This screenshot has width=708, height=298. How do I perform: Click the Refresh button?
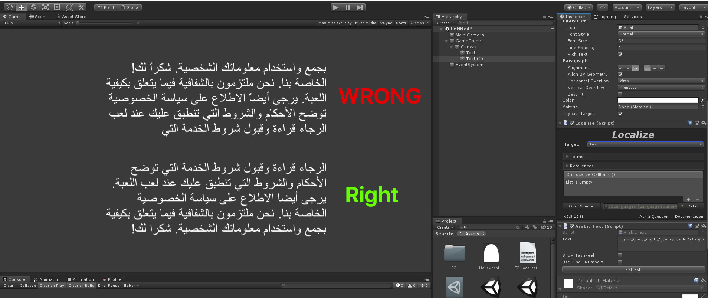(x=633, y=269)
